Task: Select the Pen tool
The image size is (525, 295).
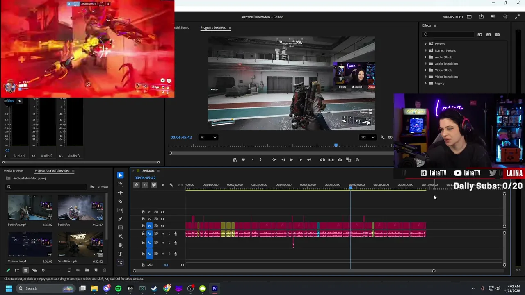Action: tap(120, 219)
